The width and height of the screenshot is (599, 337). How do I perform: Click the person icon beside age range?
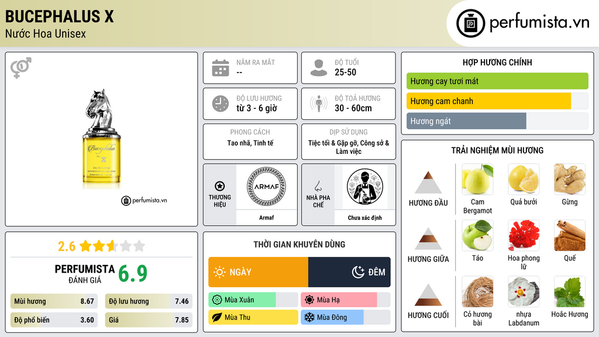[319, 68]
